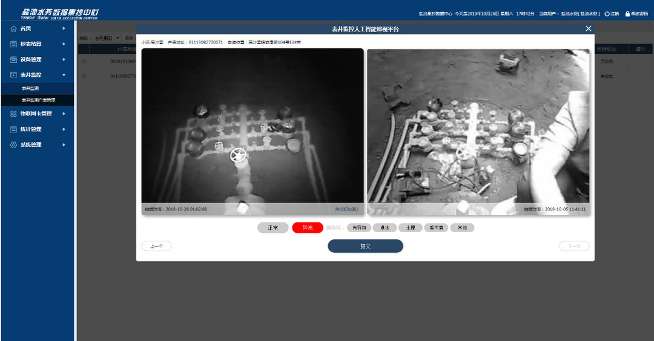Screen dimensions: 654x341
Task: Click the capture time 2019-10-05 11:41:11
Action: coord(555,209)
